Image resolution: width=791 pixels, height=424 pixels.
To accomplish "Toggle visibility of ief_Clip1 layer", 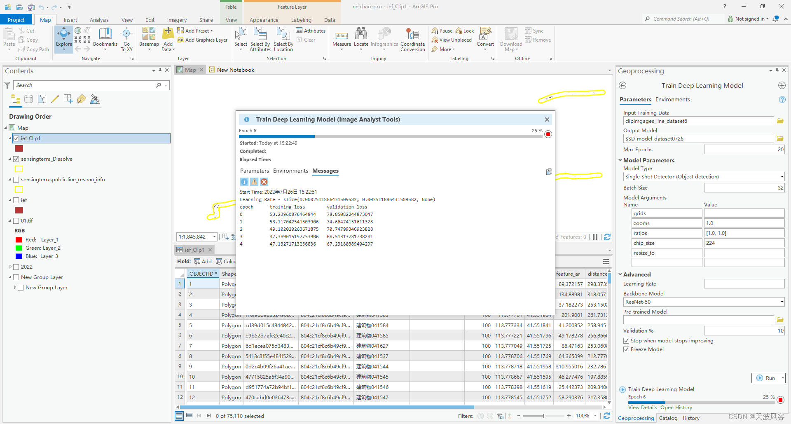I will tap(16, 138).
